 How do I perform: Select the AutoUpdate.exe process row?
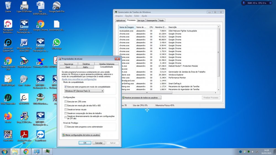pyautogui.click(x=168, y=31)
